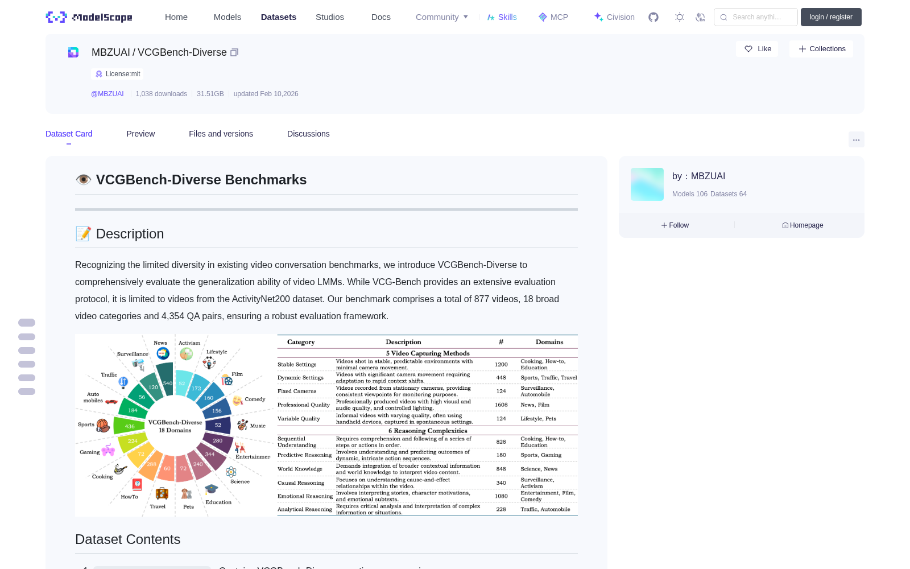Open the @MBZUAI owner link
910x569 pixels.
click(x=107, y=94)
